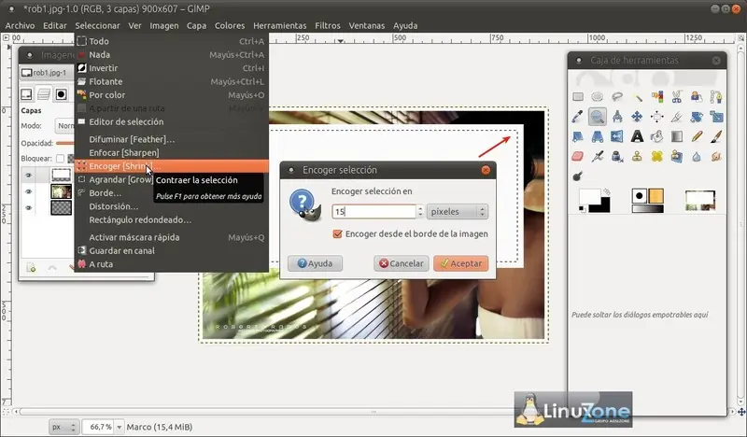The image size is (747, 437).
Task: Hide the middle photo layer eye
Action: coord(29,191)
